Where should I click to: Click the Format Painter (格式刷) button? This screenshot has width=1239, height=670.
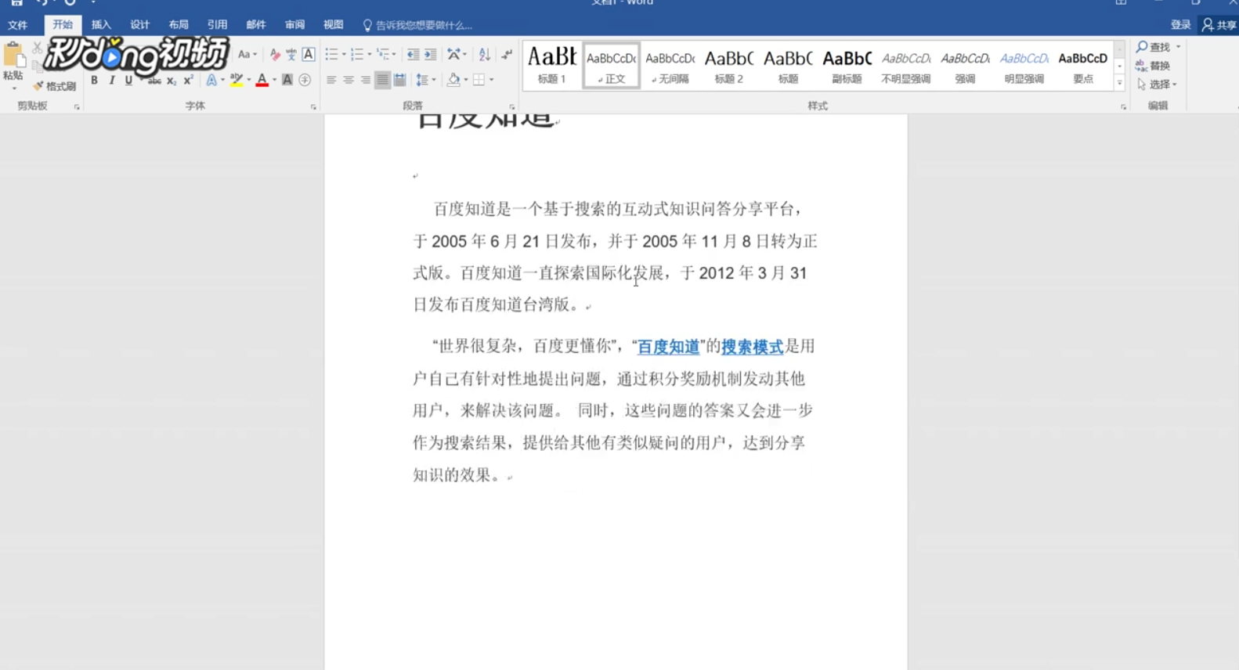coord(54,86)
